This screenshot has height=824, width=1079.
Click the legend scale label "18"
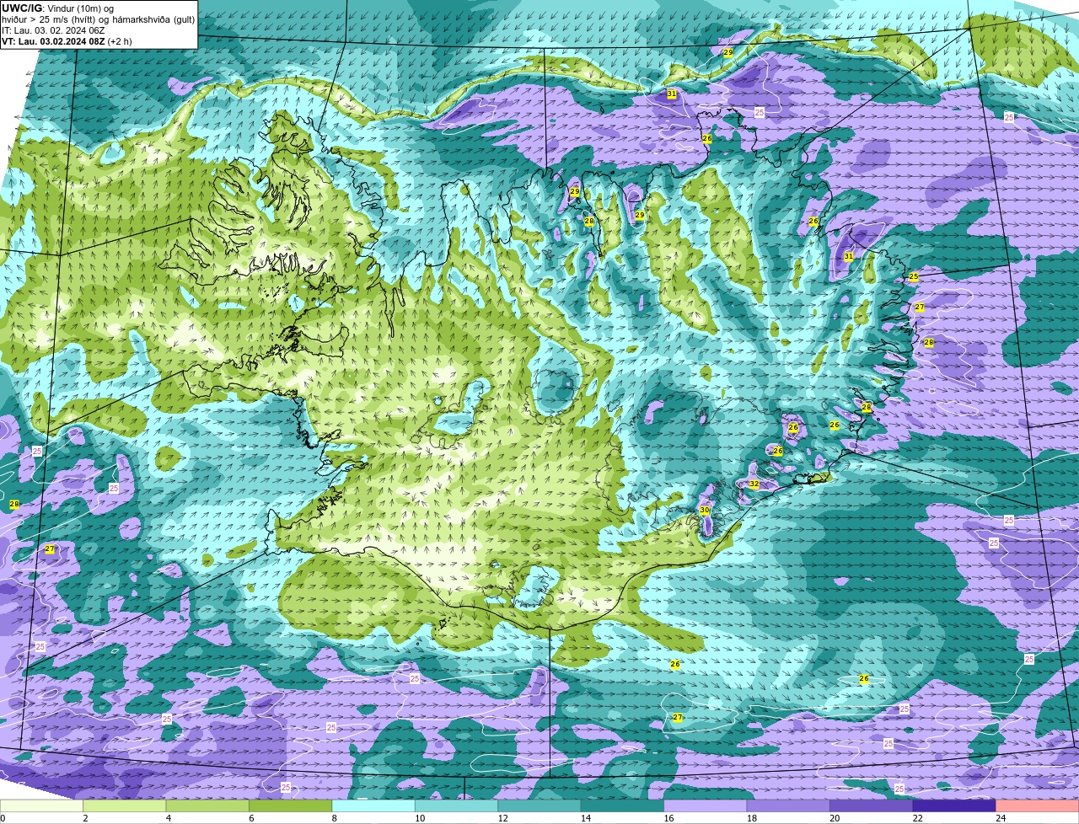point(750,818)
